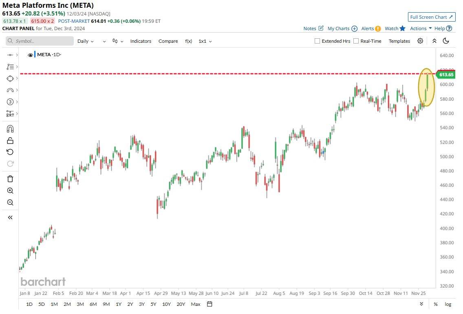Image resolution: width=463 pixels, height=314 pixels.
Task: Open the Indicators menu
Action: pos(141,41)
